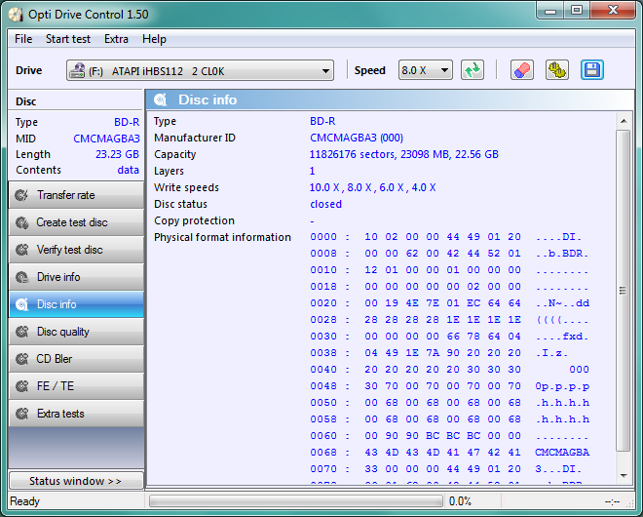643x517 pixels.
Task: Click the Ready status bar text
Action: pos(24,501)
